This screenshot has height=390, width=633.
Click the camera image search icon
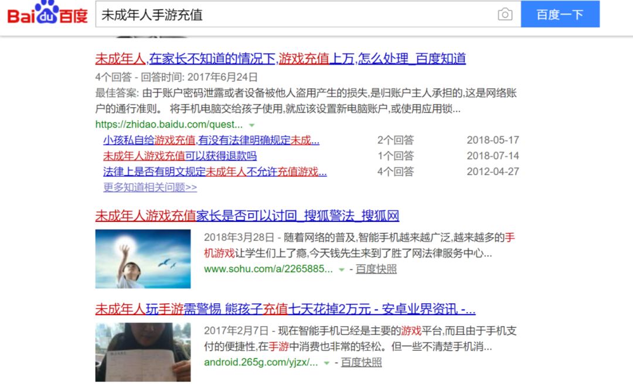pos(505,15)
